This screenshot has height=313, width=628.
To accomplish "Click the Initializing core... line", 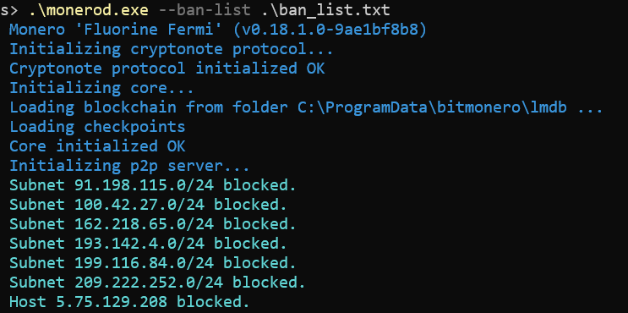I will [101, 88].
